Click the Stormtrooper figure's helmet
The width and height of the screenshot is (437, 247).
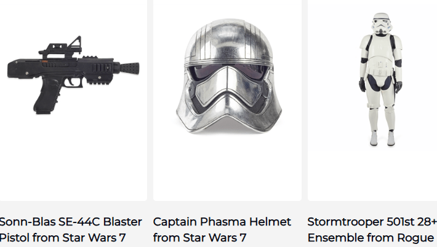381,24
